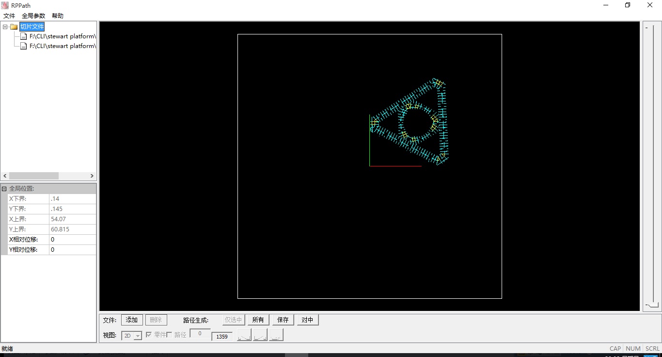Click the tree scrollbar left arrow

(5, 176)
